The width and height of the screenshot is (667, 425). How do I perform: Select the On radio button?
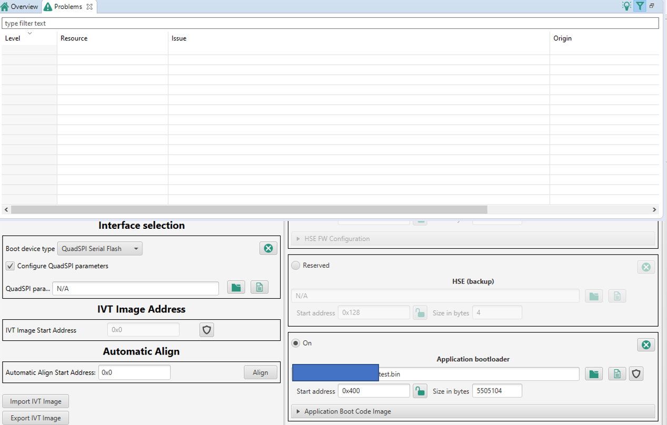click(x=296, y=343)
